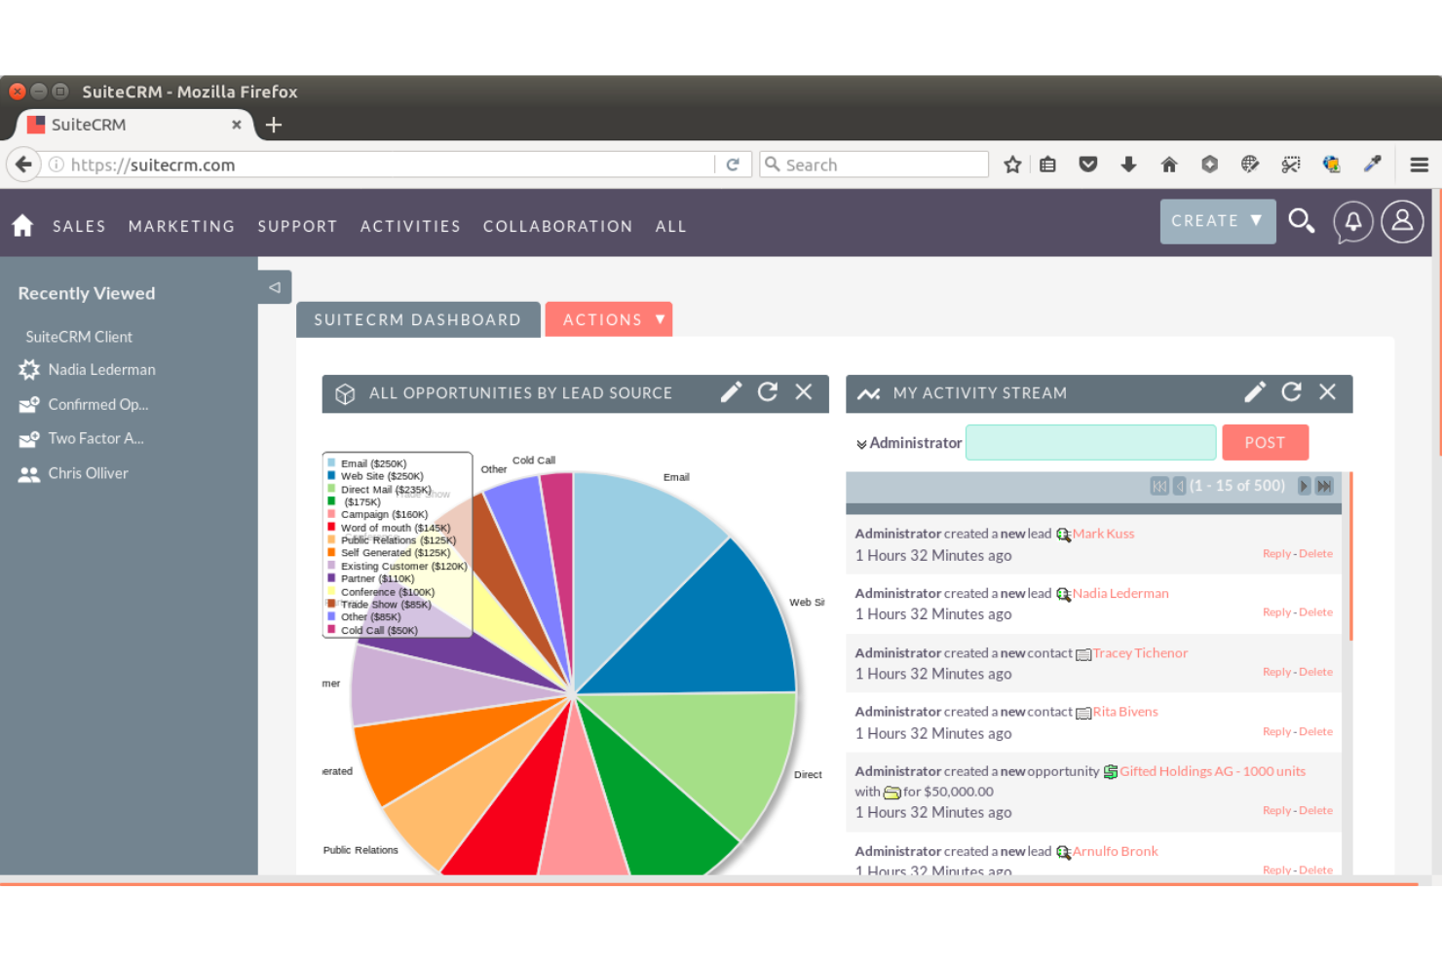This screenshot has width=1442, height=961.
Task: Collapse the Recently Viewed sidebar
Action: click(275, 287)
